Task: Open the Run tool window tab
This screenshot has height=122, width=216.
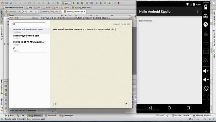Action: pos(9,115)
